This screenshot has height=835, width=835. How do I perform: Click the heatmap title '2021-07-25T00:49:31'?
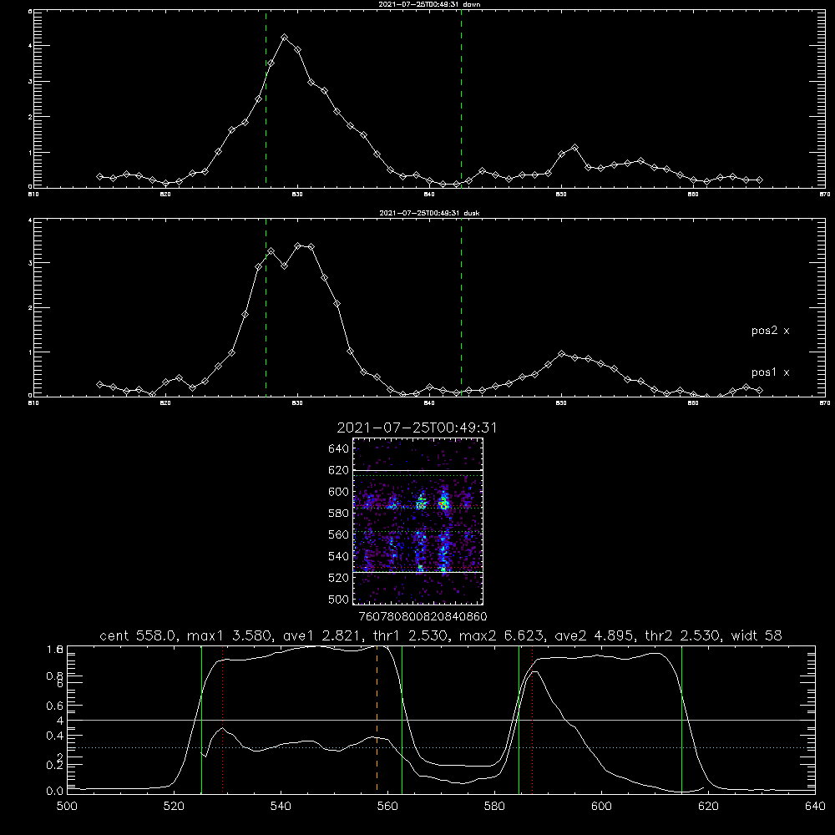click(x=417, y=428)
